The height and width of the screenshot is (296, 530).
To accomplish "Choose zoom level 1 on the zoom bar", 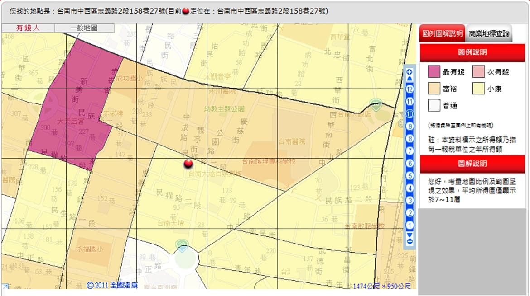I will [x=410, y=225].
